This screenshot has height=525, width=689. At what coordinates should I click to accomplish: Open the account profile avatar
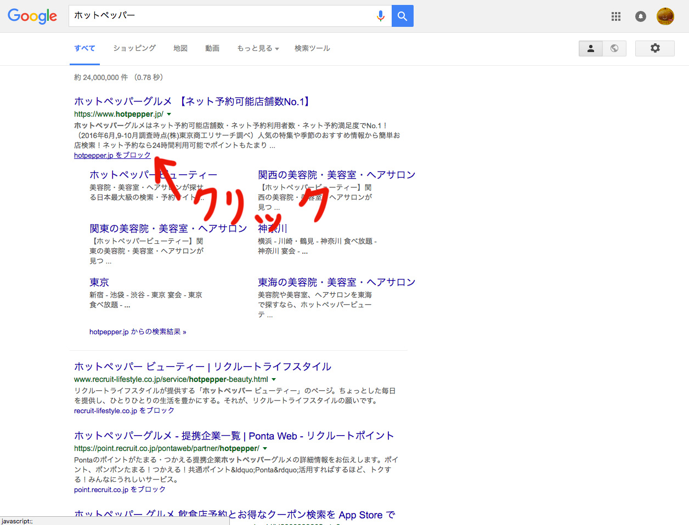(665, 16)
